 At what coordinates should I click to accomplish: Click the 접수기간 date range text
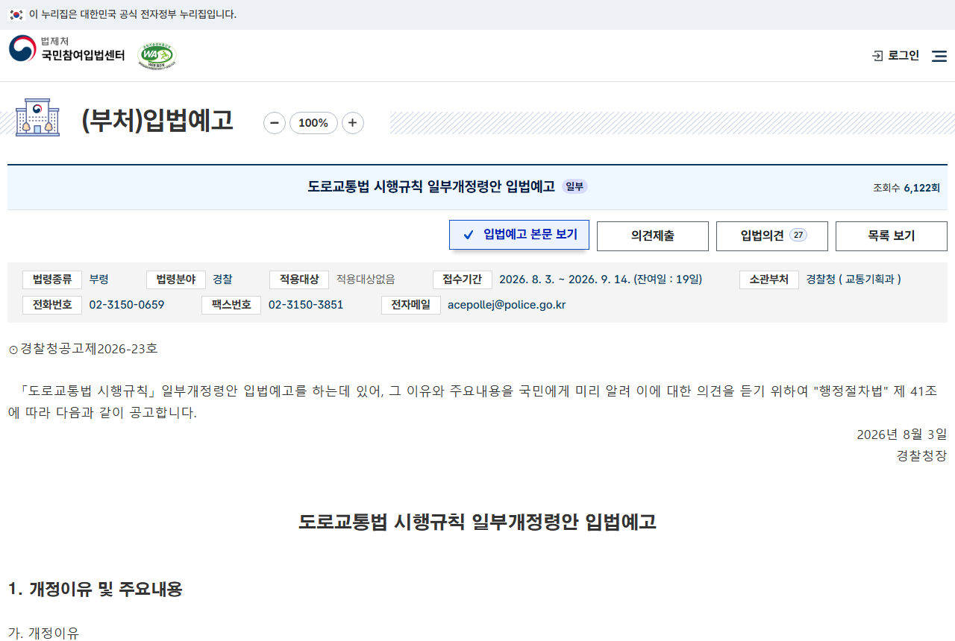[601, 280]
